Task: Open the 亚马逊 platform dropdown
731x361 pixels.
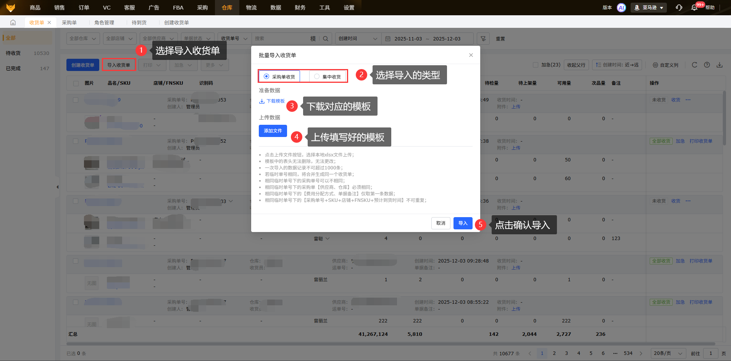Action: pyautogui.click(x=649, y=8)
